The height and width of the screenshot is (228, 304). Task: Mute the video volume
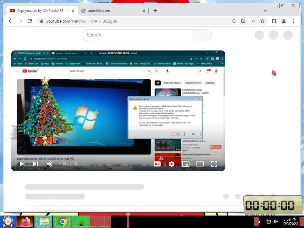coord(50,164)
